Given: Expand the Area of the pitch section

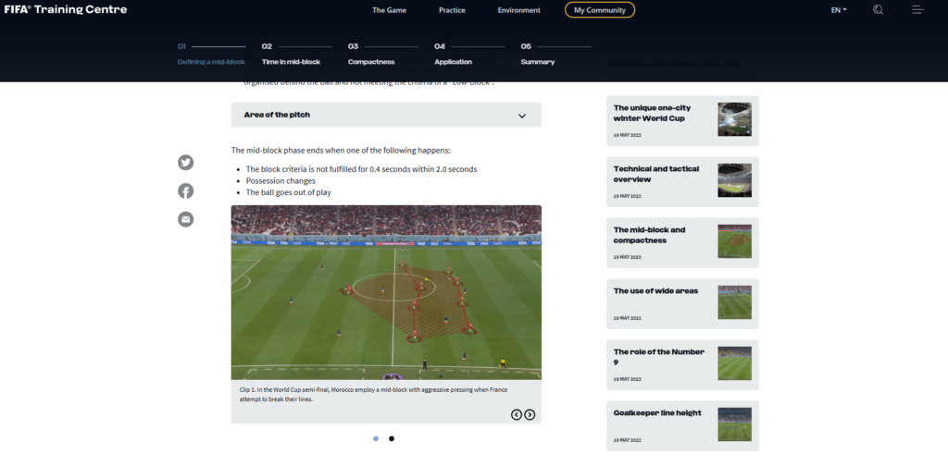Looking at the screenshot, I should point(386,115).
